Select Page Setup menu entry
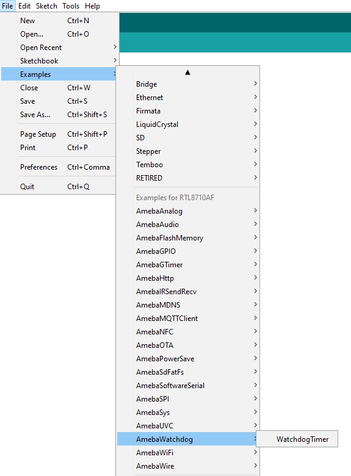The width and height of the screenshot is (351, 476). pyautogui.click(x=59, y=134)
